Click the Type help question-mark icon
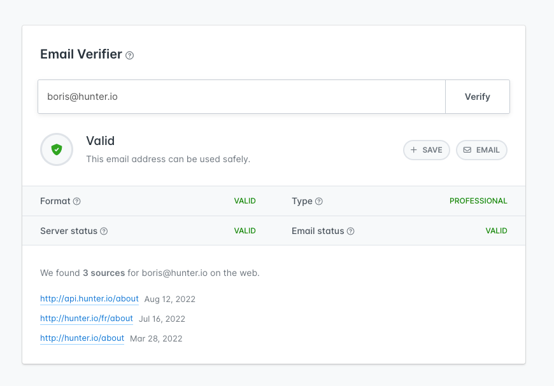Screen dimensions: 554x386 [318, 201]
